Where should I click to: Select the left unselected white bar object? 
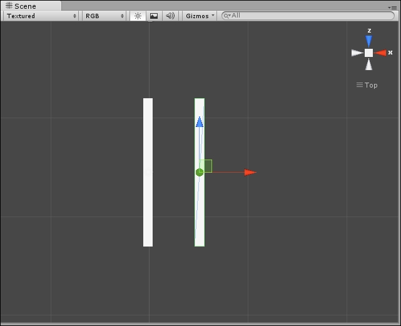148,172
